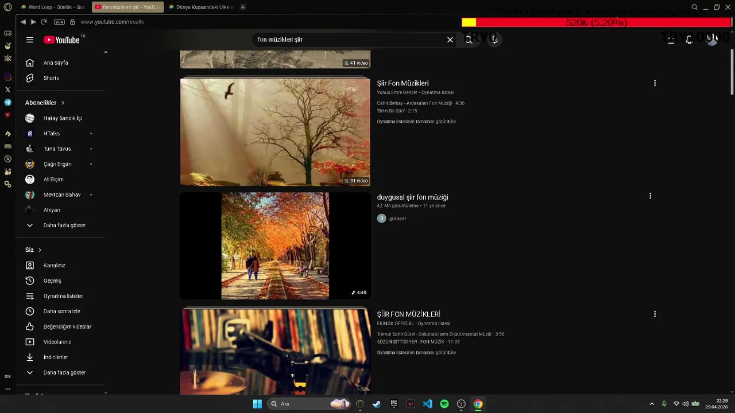
Task: Start voice search with microphone icon
Action: [494, 40]
